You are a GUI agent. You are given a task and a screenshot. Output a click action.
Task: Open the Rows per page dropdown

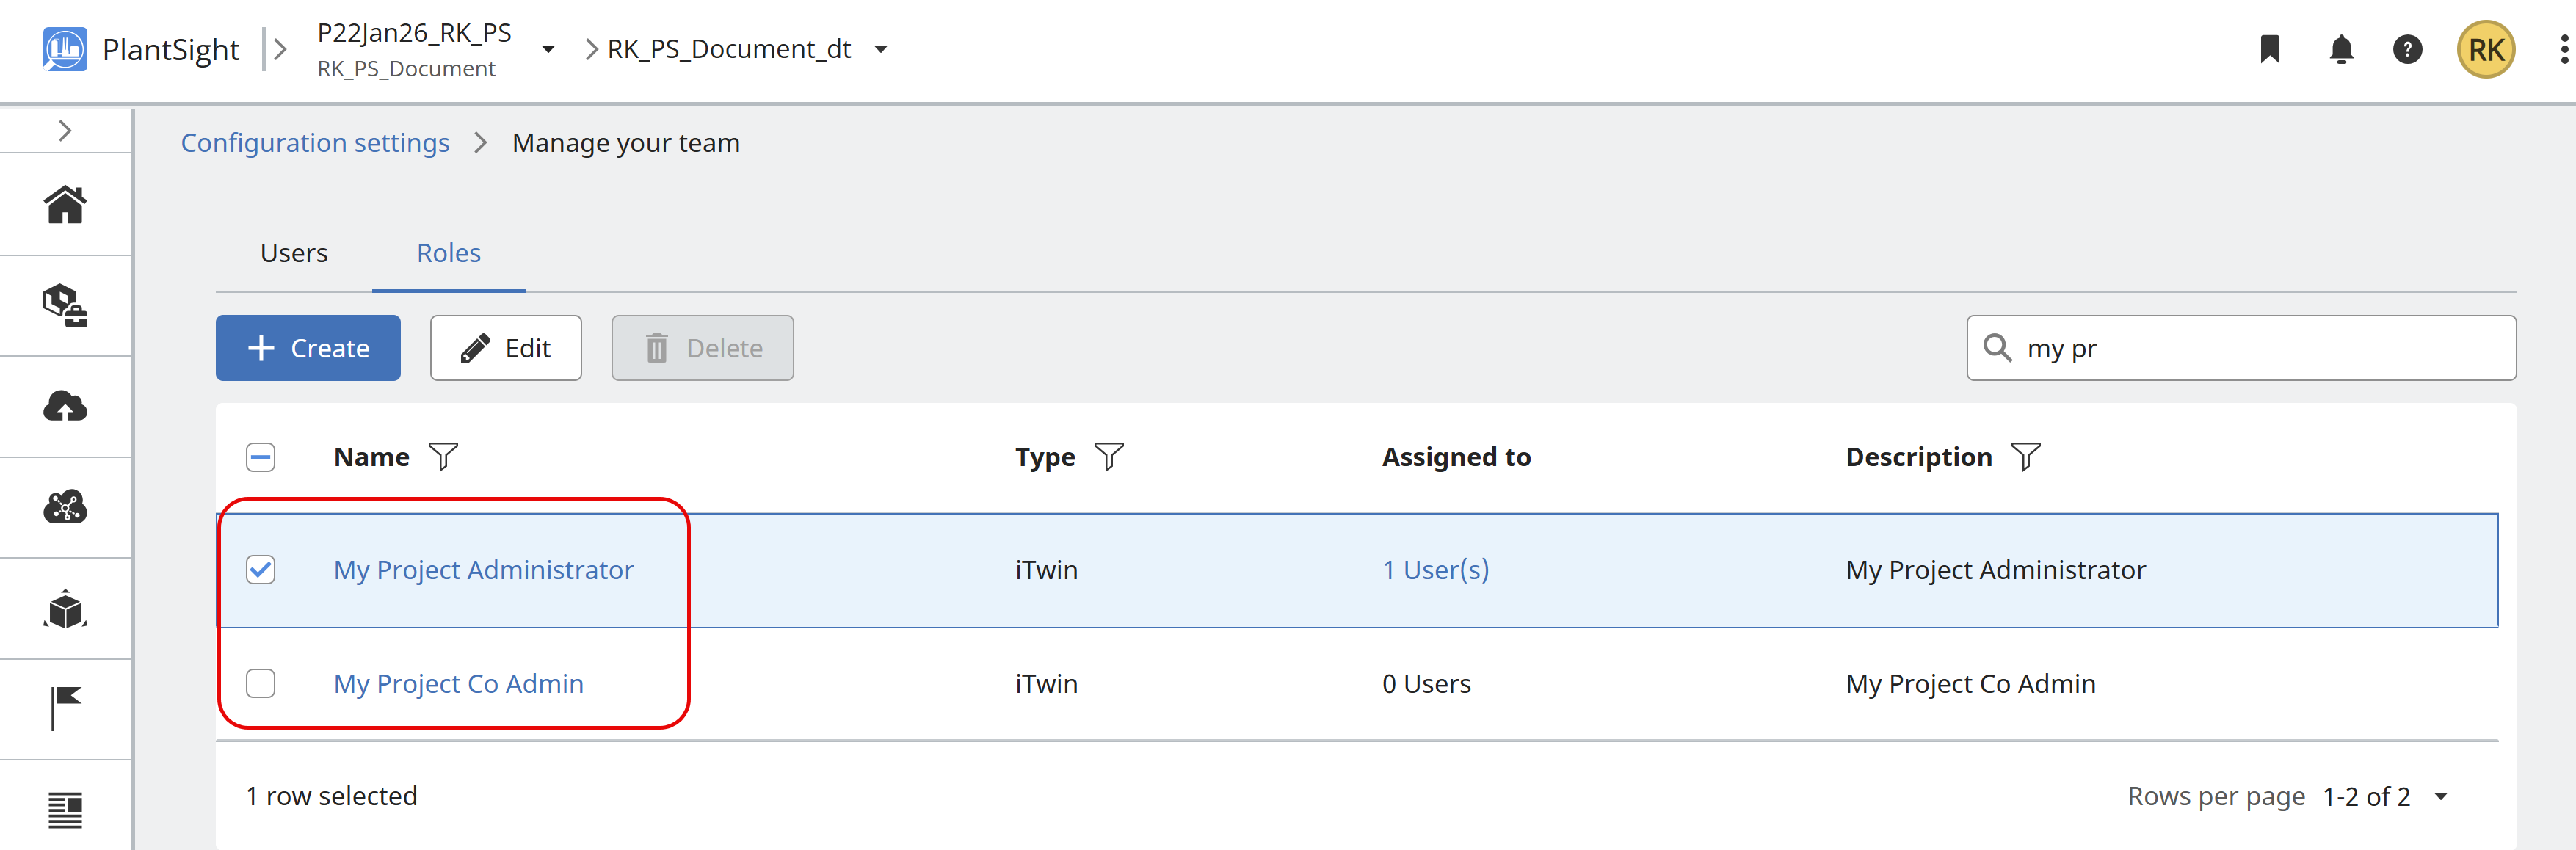pyautogui.click(x=2440, y=797)
